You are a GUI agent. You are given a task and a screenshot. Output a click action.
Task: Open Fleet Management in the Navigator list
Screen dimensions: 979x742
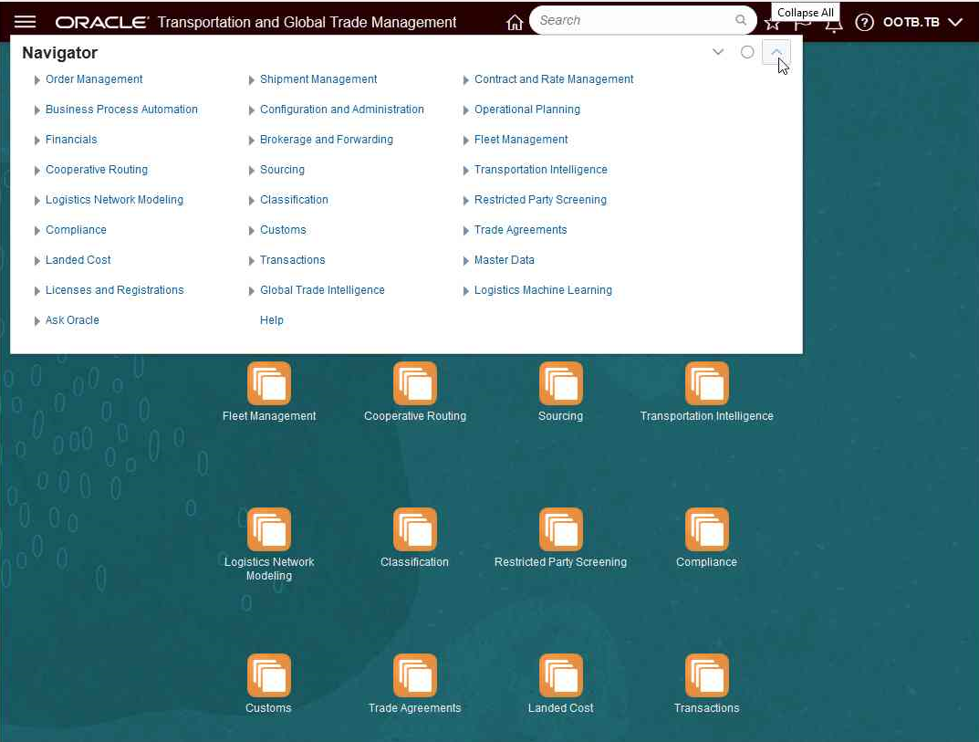tap(521, 140)
